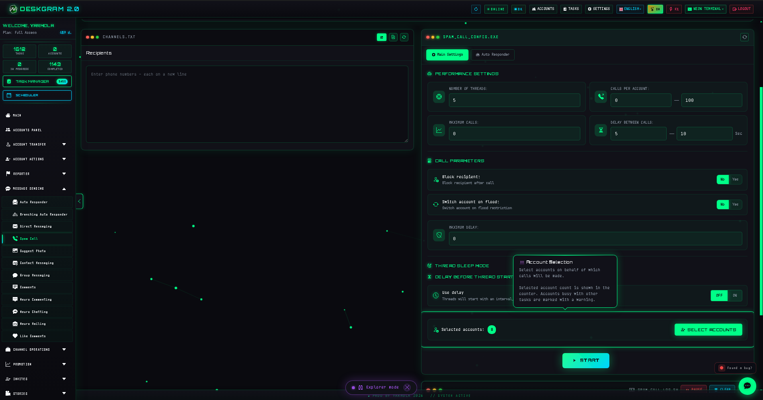Open the Spam Call sidebar item
This screenshot has width=763, height=400.
click(x=37, y=239)
